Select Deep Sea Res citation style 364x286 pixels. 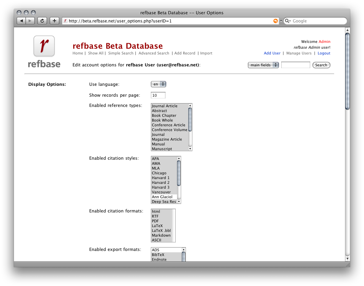click(x=164, y=202)
